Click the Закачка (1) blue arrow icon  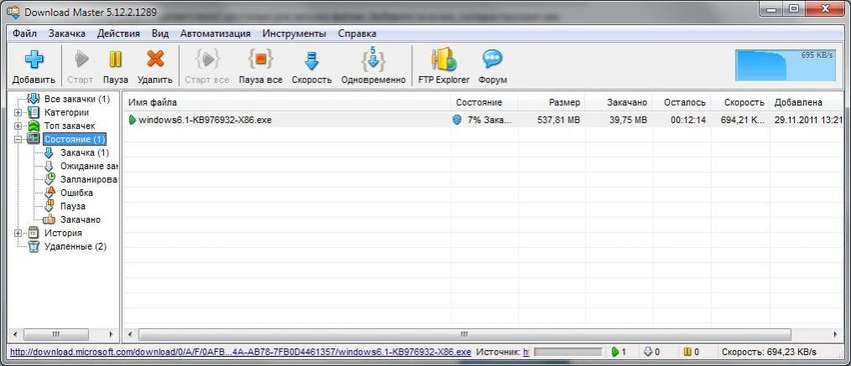pyautogui.click(x=50, y=152)
